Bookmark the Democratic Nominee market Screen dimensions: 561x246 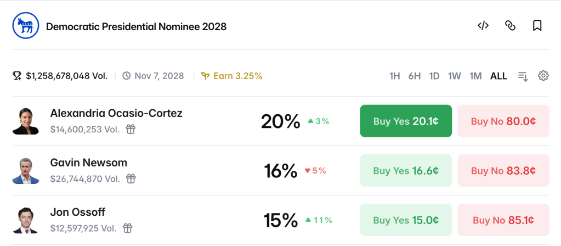[537, 26]
